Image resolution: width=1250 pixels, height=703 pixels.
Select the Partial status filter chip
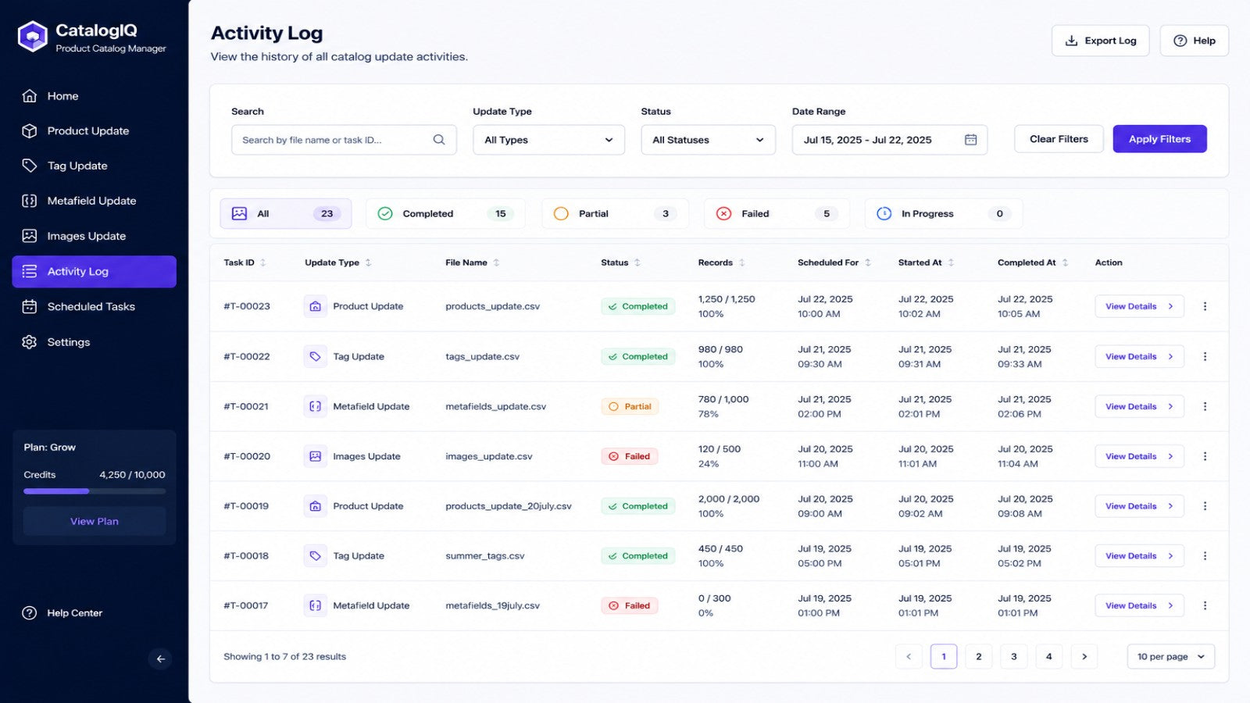(x=615, y=213)
